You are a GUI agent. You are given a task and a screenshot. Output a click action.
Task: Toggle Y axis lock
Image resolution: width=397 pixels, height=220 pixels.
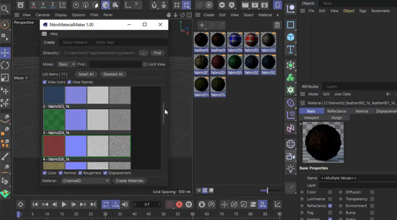pos(43,5)
